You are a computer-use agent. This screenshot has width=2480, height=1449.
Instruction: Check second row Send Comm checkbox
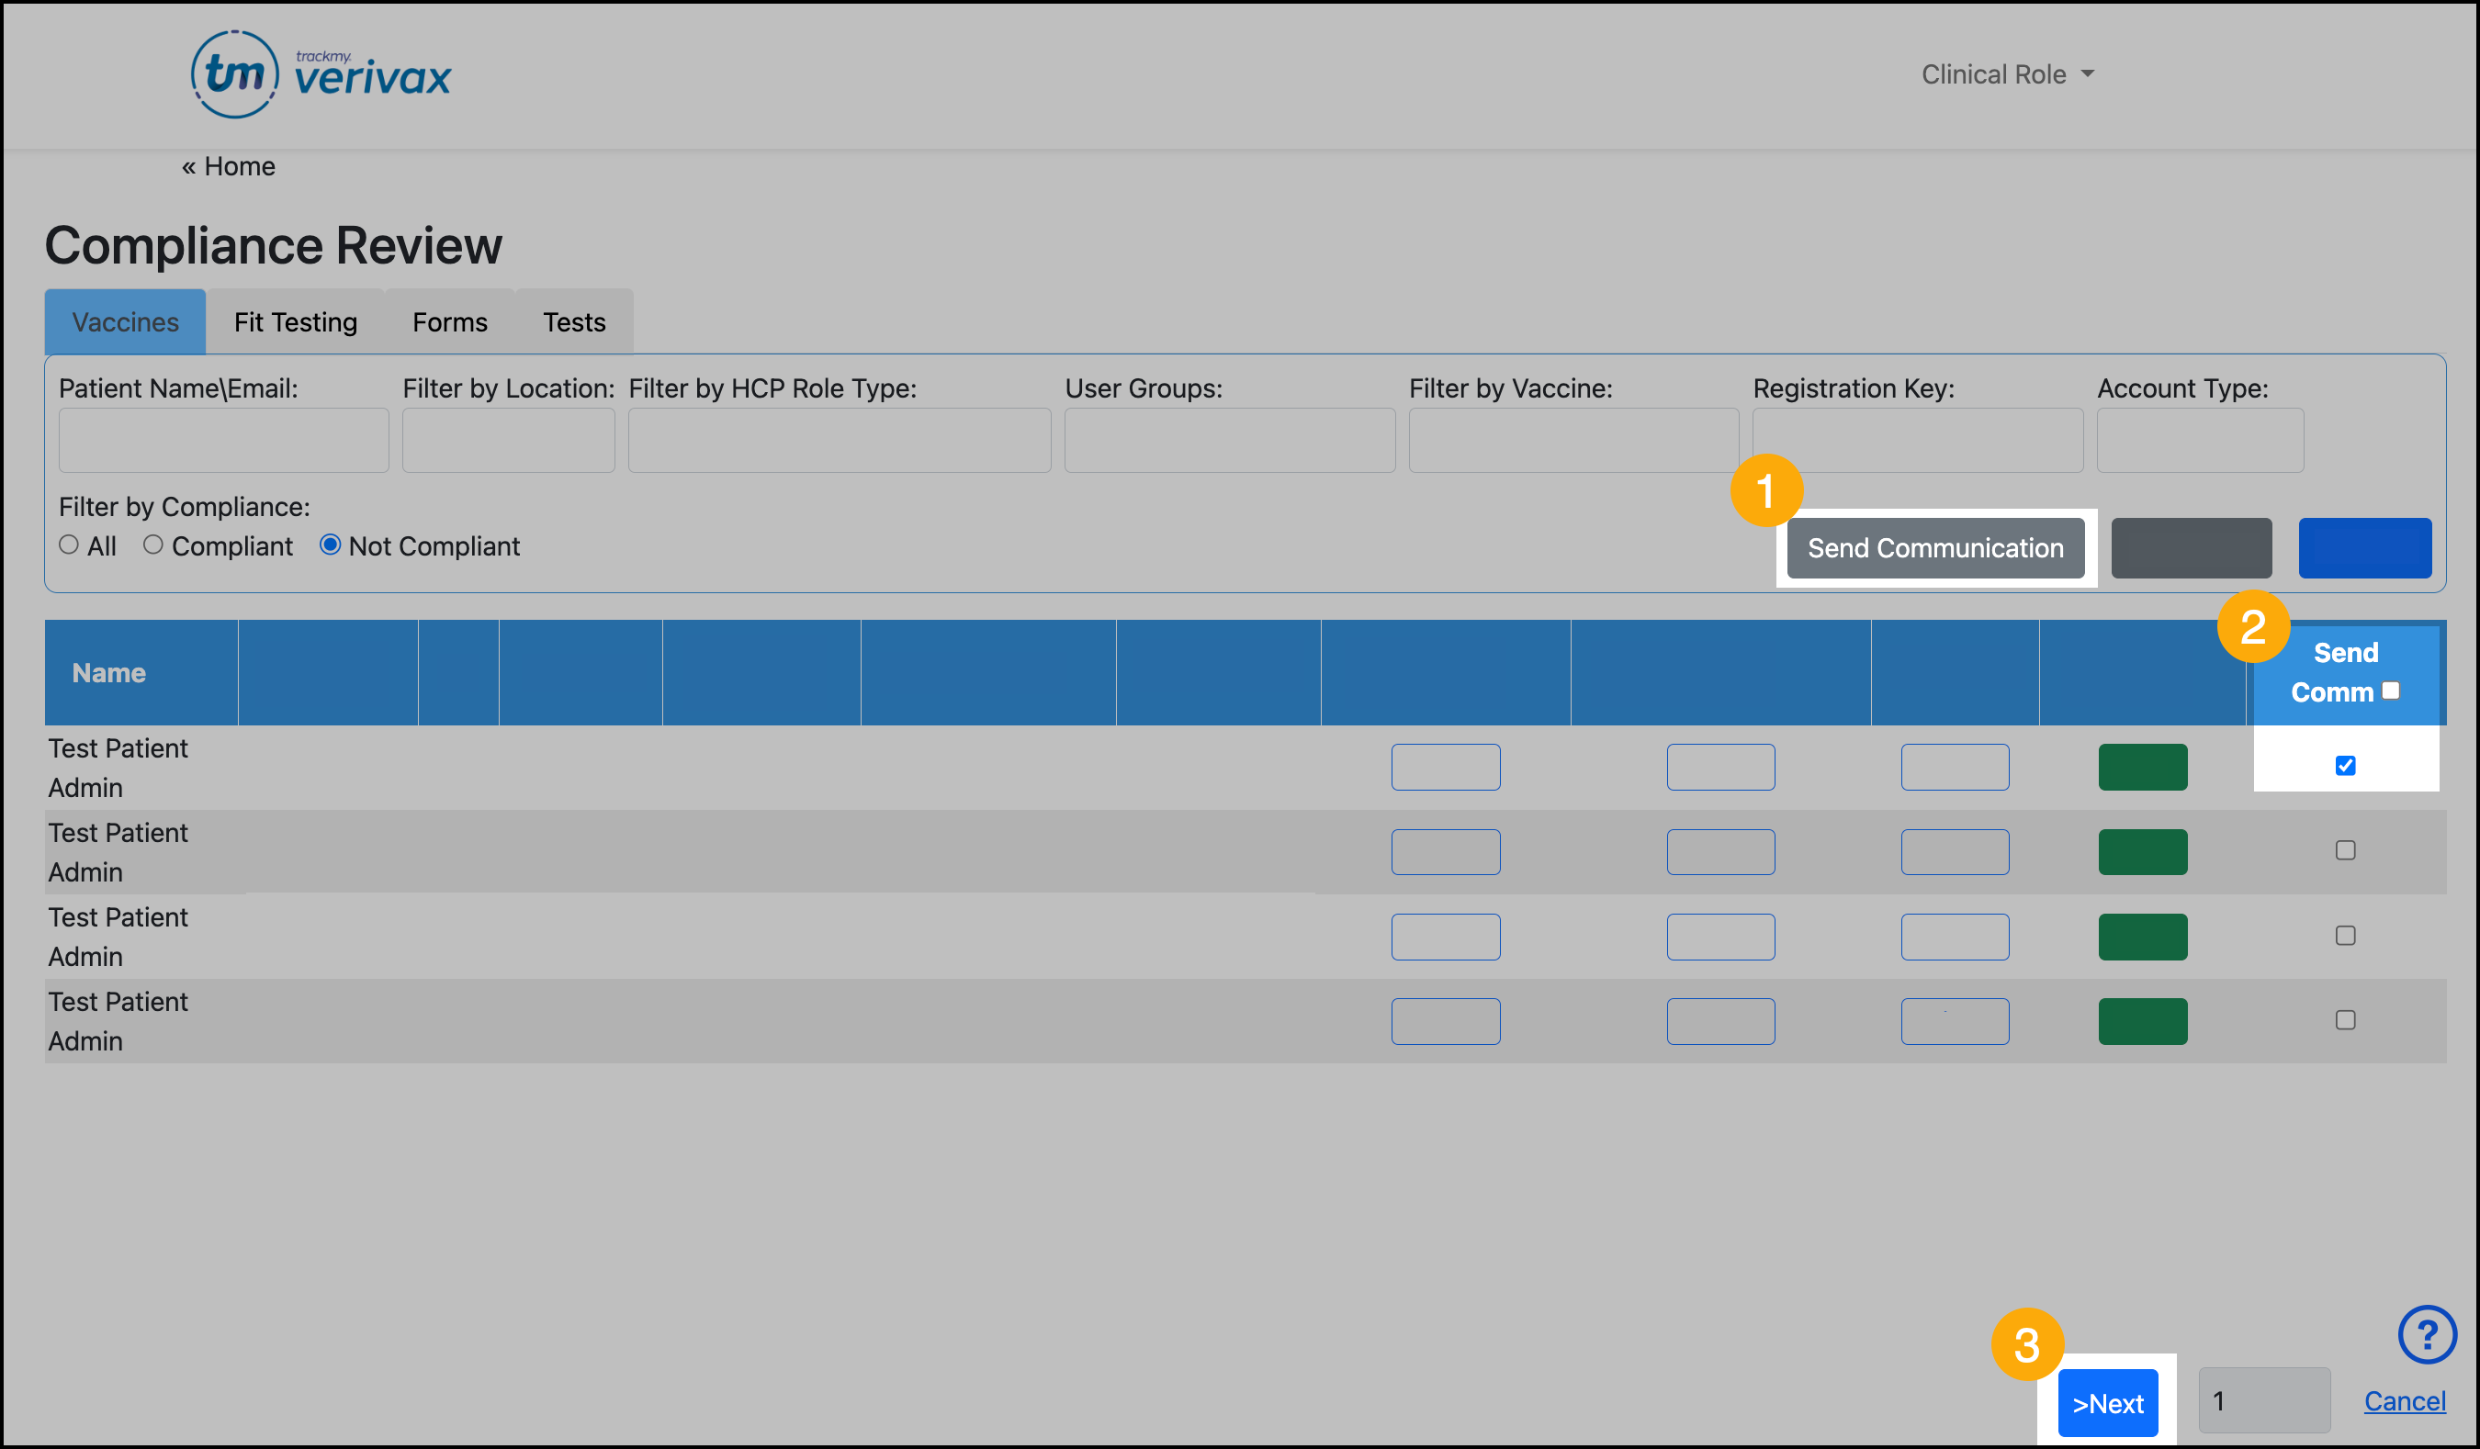2345,850
